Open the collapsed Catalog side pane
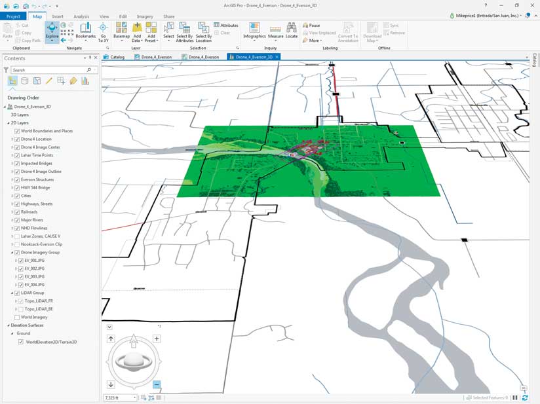Screen dimensions: 540x404 (x=535, y=60)
